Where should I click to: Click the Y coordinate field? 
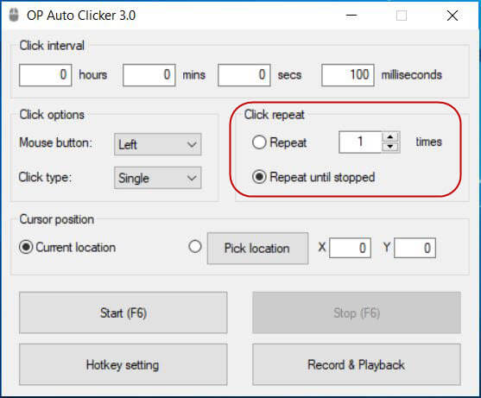point(415,248)
